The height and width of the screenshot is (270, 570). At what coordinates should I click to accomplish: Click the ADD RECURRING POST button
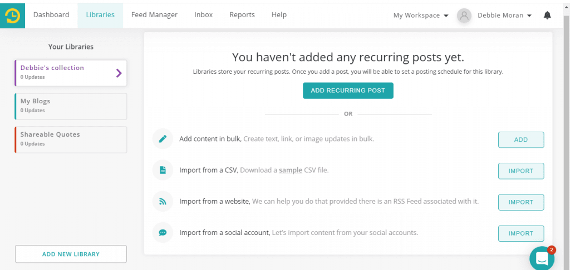coord(348,91)
